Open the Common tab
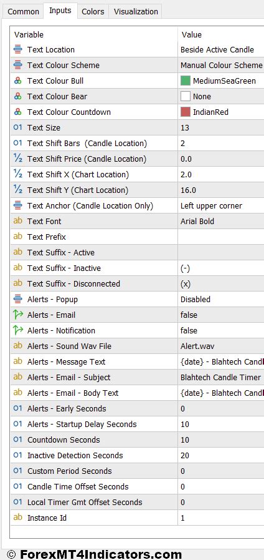The image size is (264, 560). click(23, 11)
